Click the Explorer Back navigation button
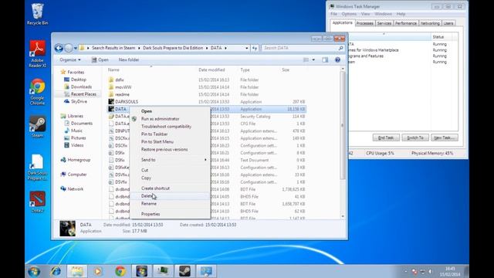 point(59,48)
